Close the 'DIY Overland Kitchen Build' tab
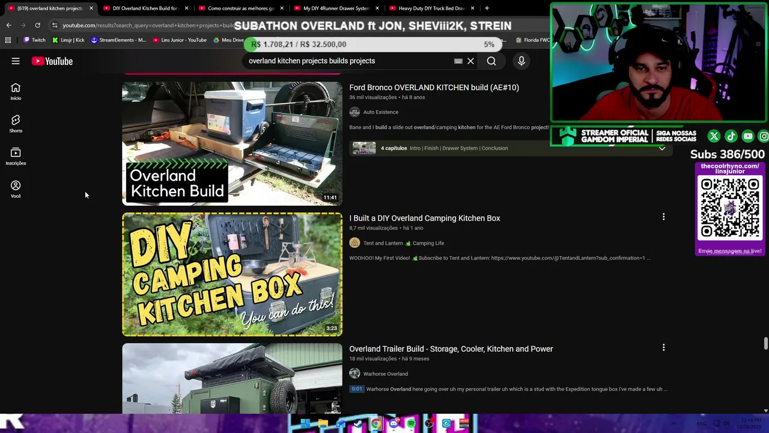769x433 pixels. pyautogui.click(x=187, y=8)
